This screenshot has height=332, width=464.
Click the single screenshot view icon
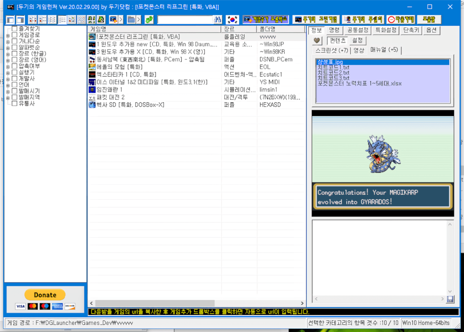(101, 20)
